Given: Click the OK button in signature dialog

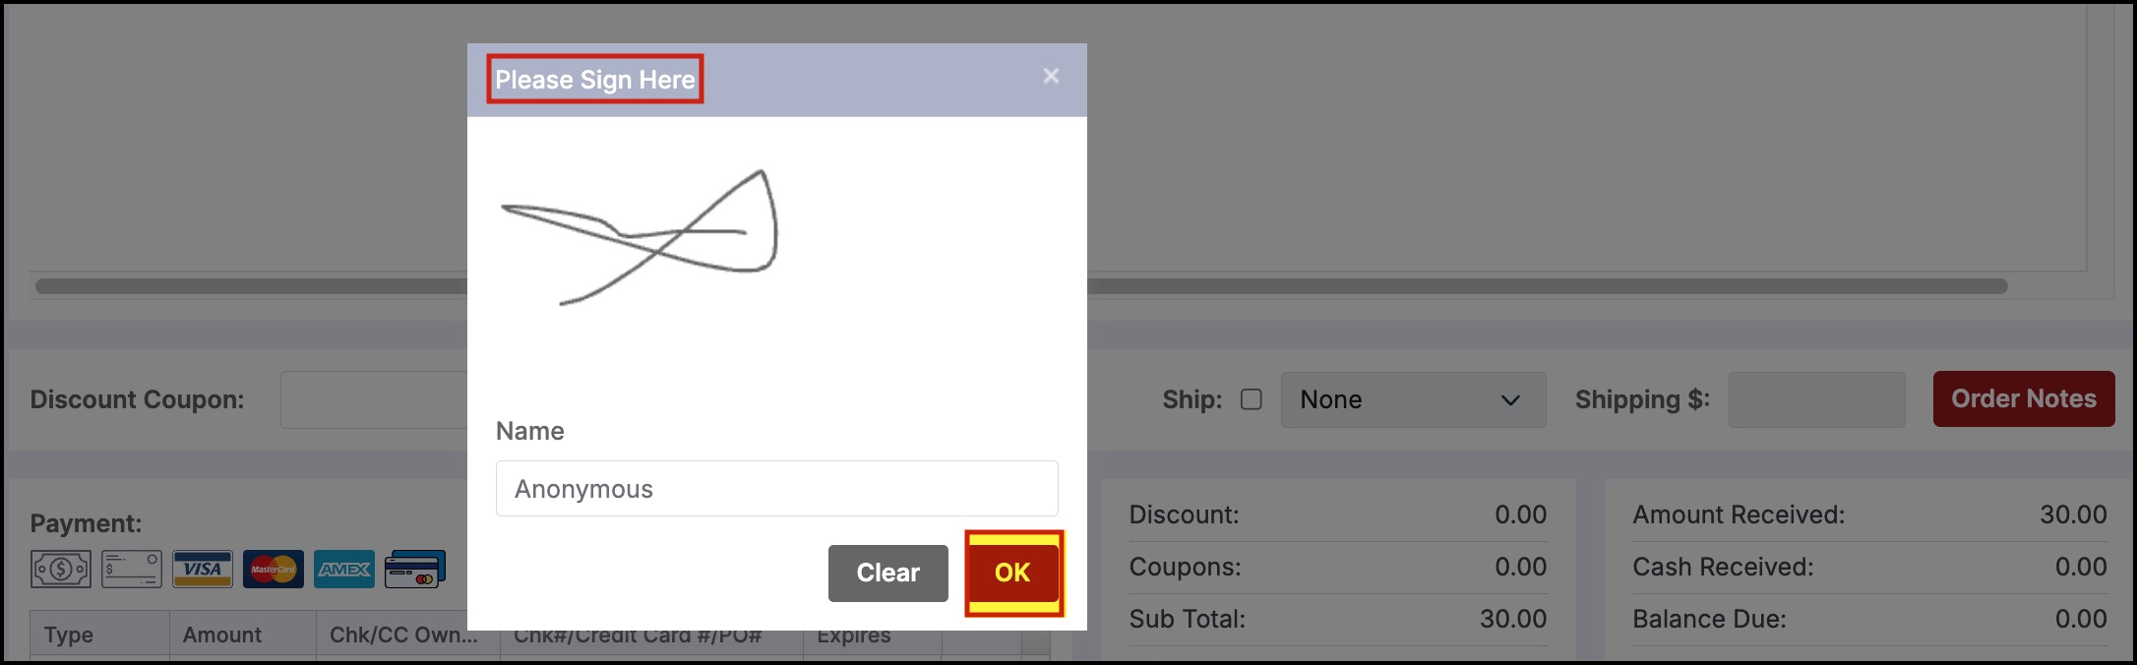Looking at the screenshot, I should (1012, 573).
